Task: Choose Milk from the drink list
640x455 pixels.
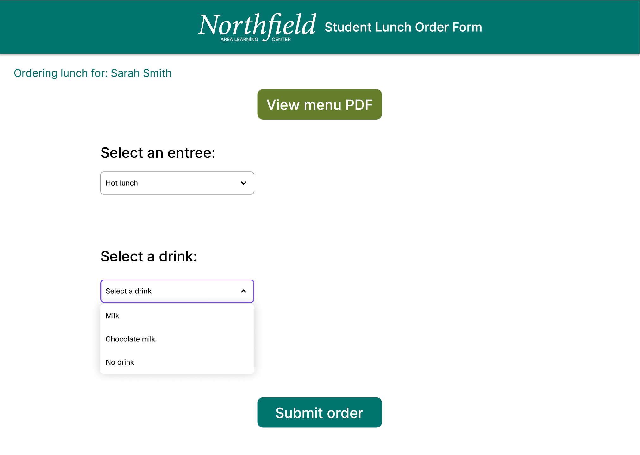Action: tap(113, 316)
